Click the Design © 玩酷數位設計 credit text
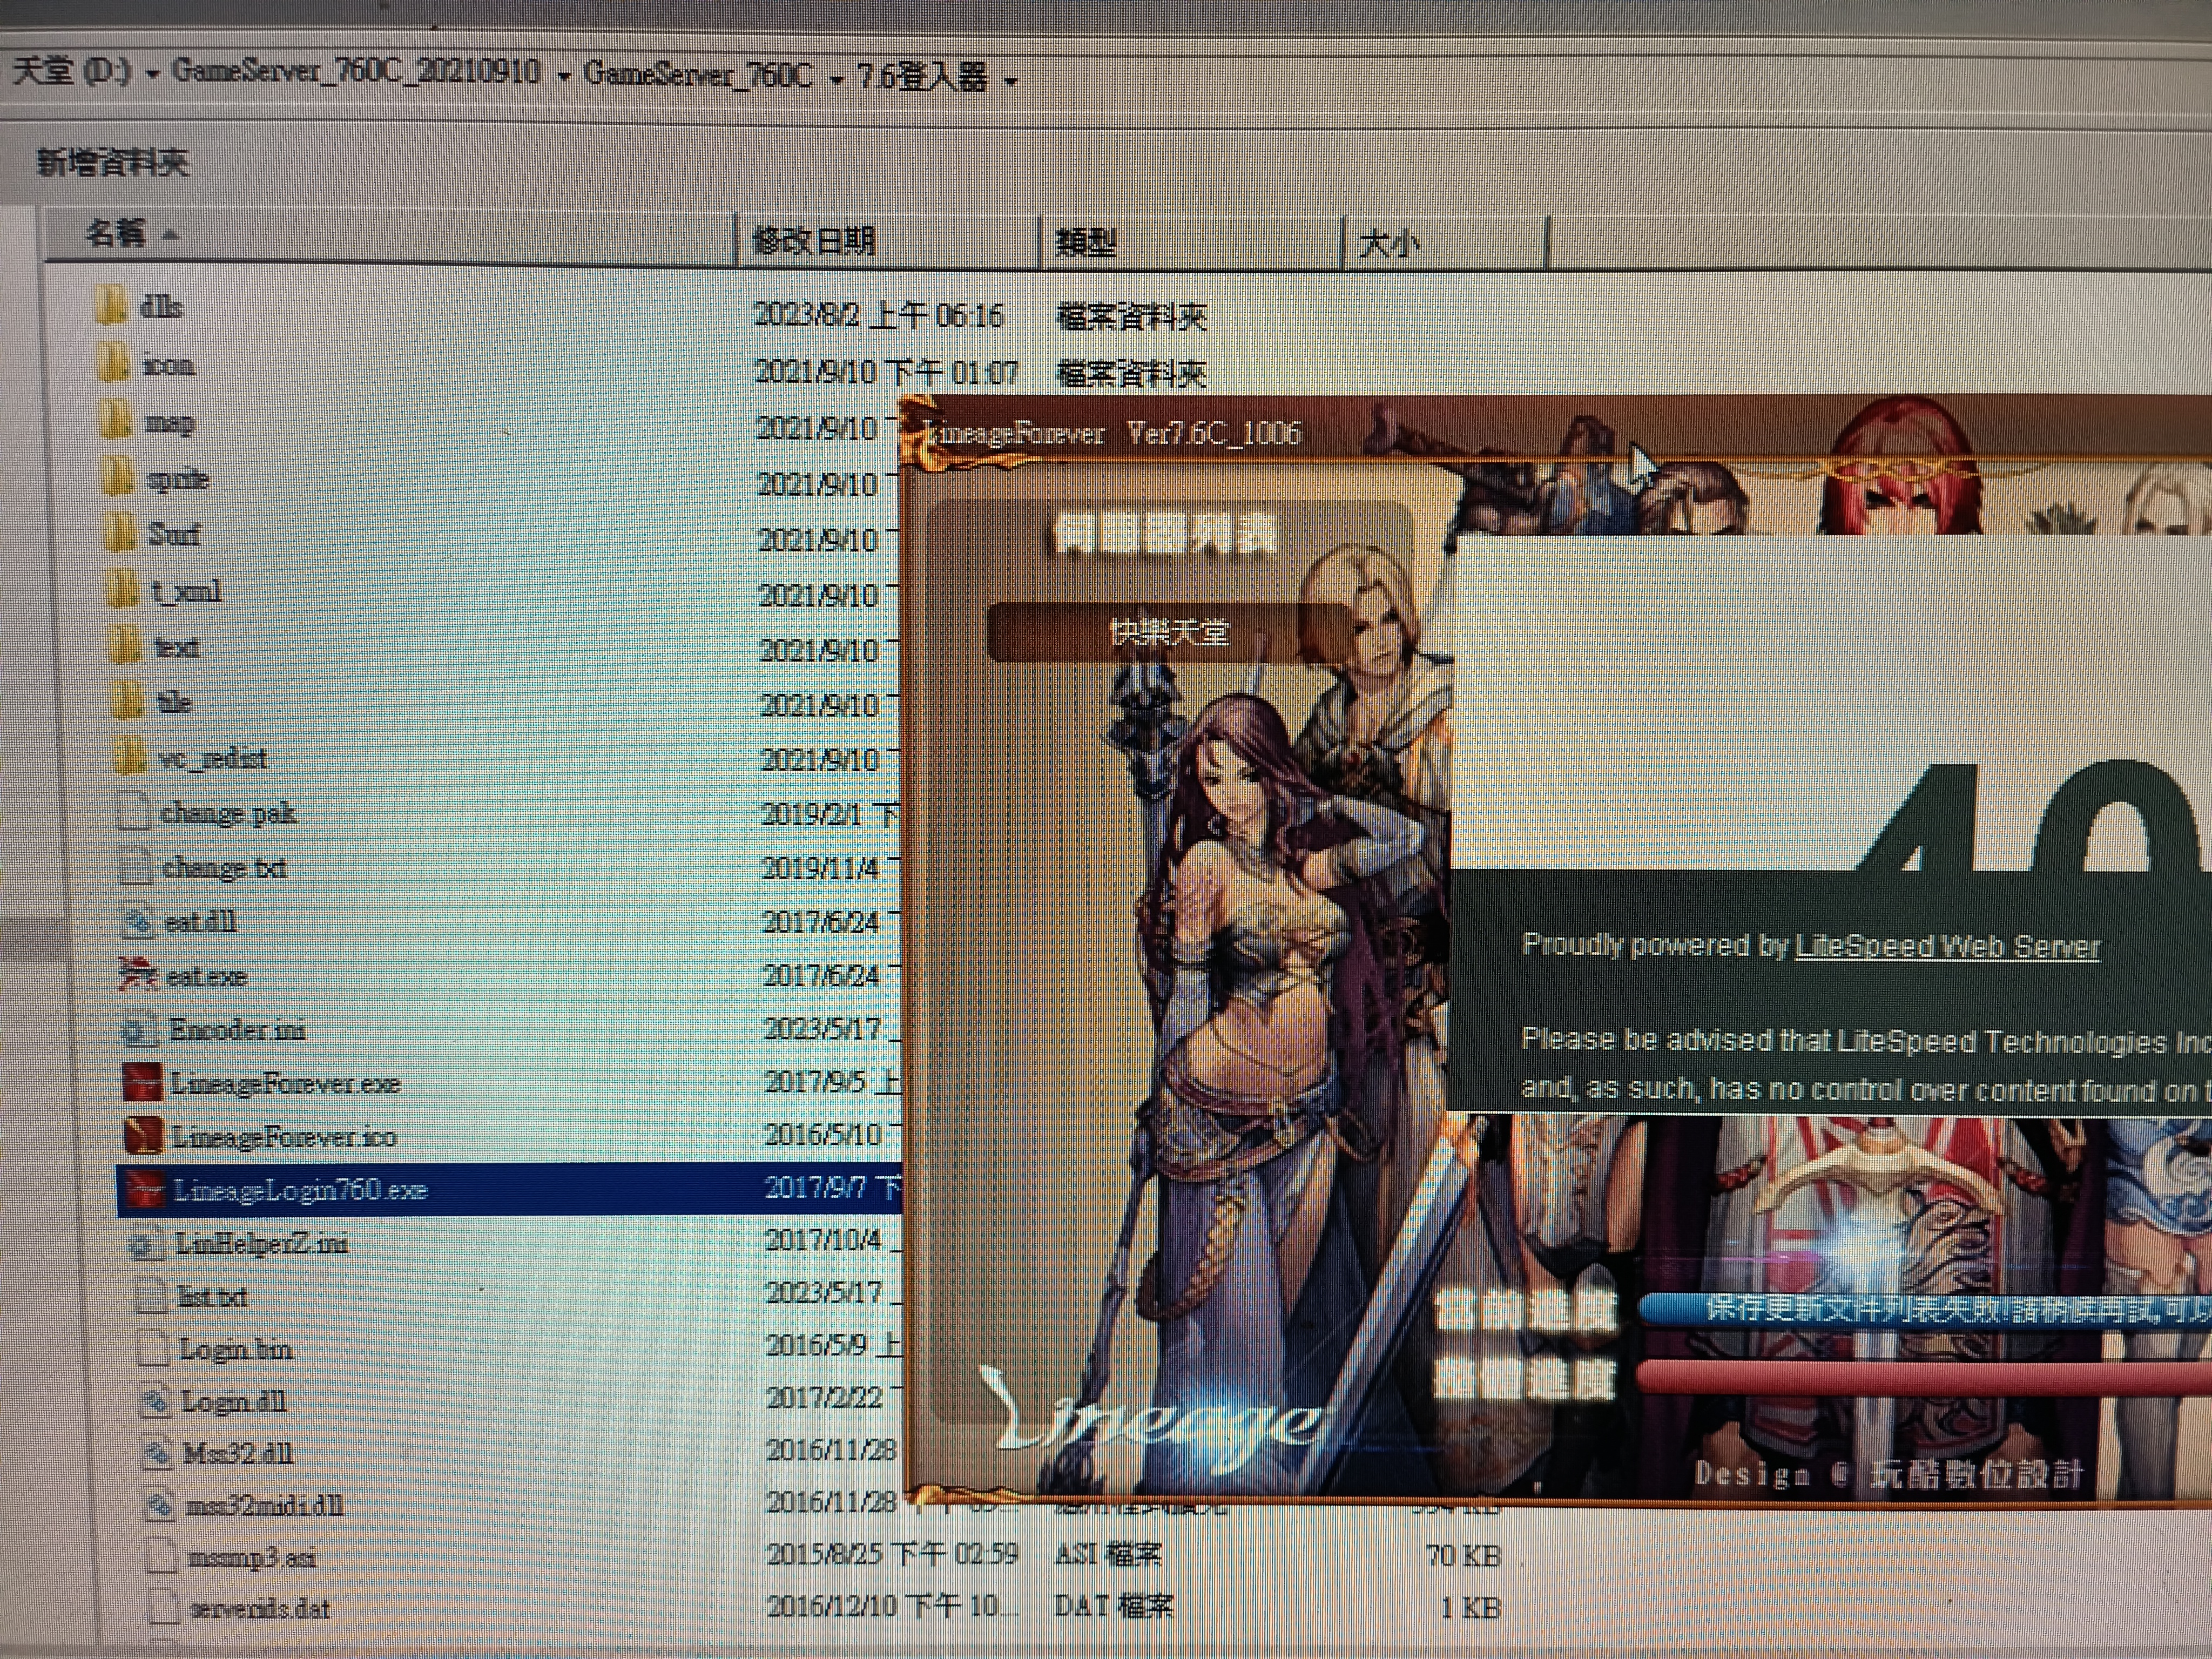The image size is (2212, 1659). (1888, 1474)
